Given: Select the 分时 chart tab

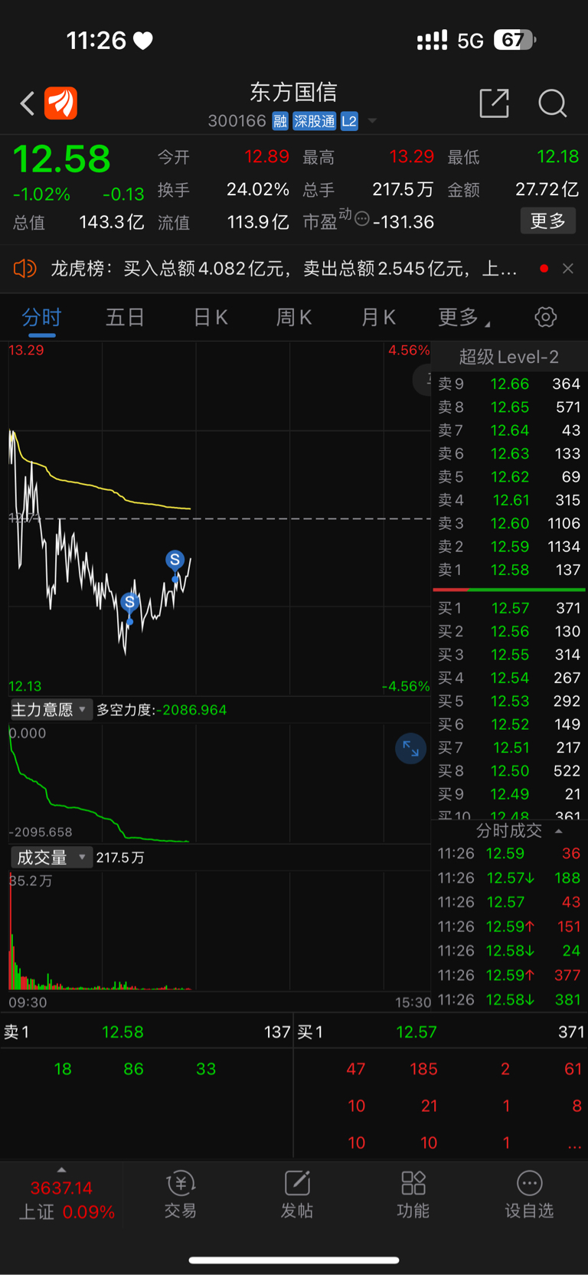Looking at the screenshot, I should [x=41, y=317].
